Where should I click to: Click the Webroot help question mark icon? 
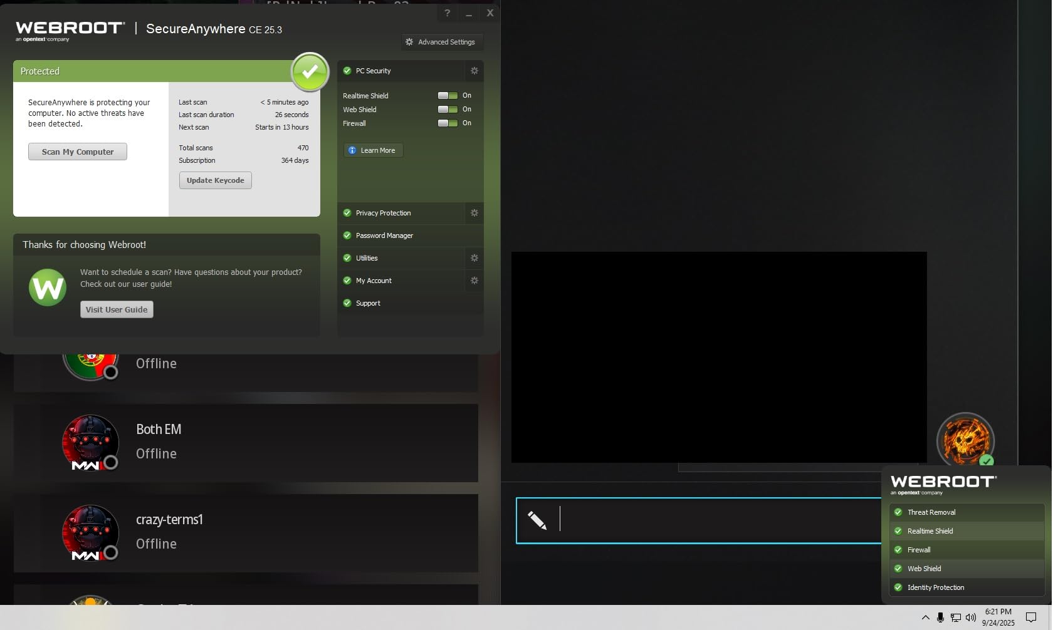click(x=447, y=13)
